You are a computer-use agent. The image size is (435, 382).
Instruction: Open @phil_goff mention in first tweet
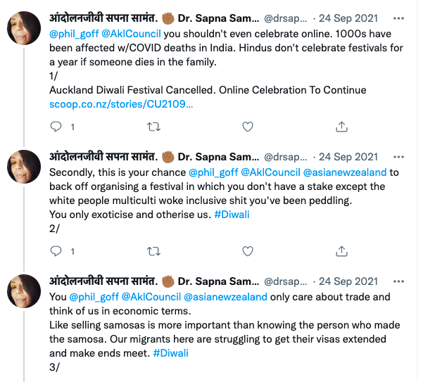point(72,34)
